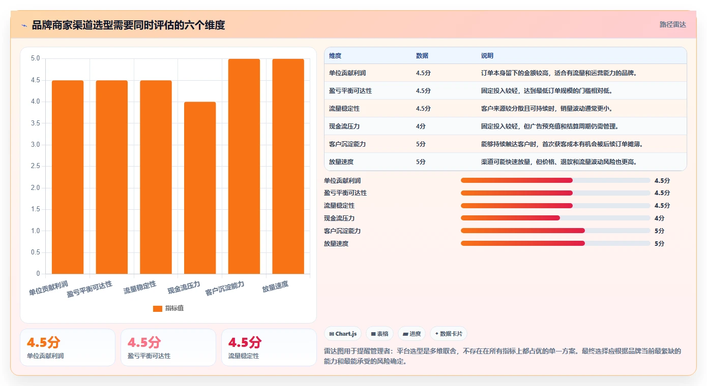707x386 pixels.
Task: Click the 客户沉淀能力 progress bar
Action: pos(555,231)
